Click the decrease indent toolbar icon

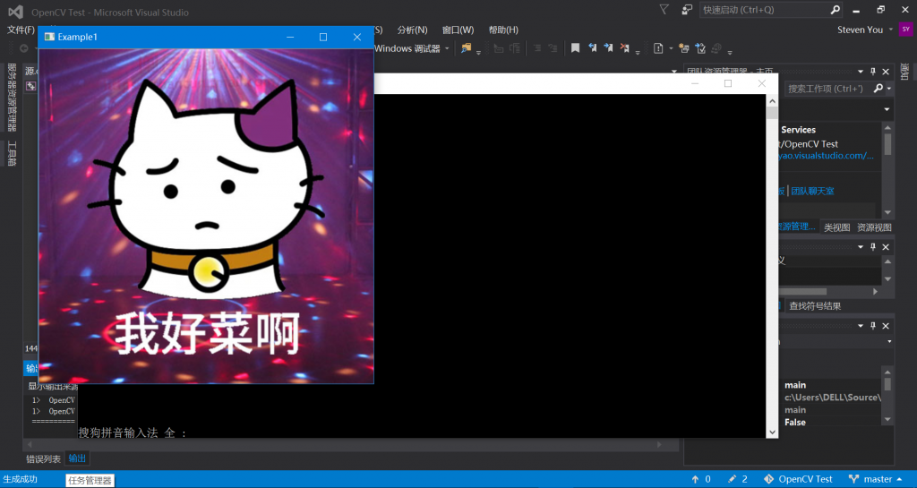pyautogui.click(x=498, y=48)
